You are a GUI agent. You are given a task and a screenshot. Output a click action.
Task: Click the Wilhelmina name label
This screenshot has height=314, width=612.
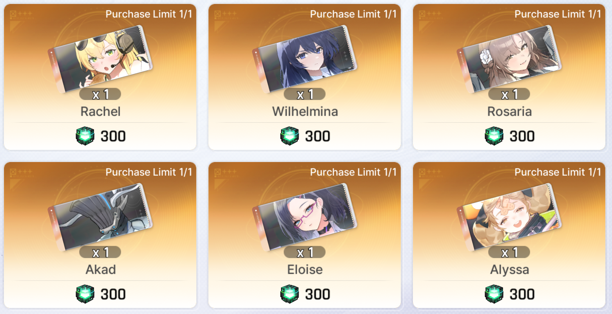click(x=305, y=112)
